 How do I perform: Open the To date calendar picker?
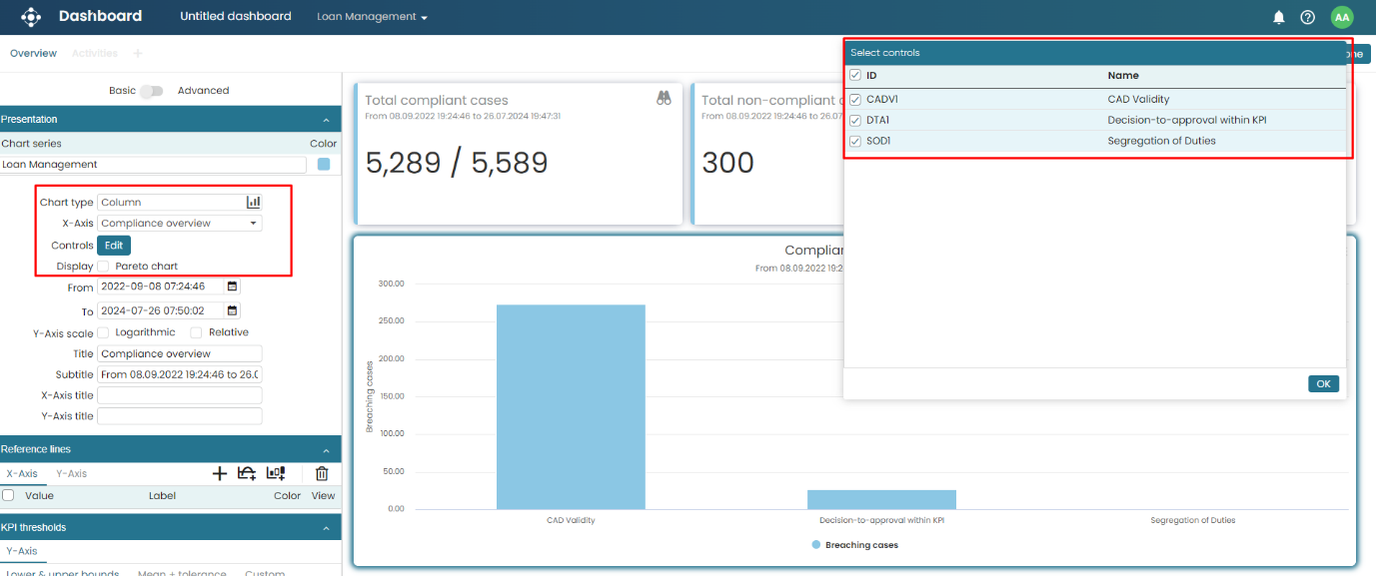(233, 310)
